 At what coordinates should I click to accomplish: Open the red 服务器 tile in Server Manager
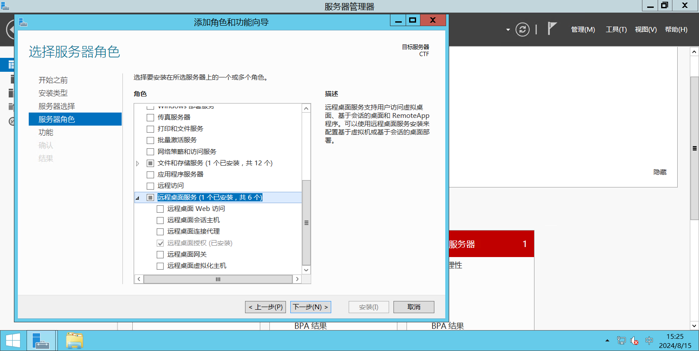tap(491, 244)
